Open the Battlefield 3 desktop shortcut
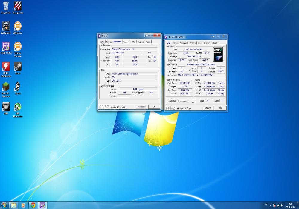The height and width of the screenshot is (209, 299). [x=6, y=28]
